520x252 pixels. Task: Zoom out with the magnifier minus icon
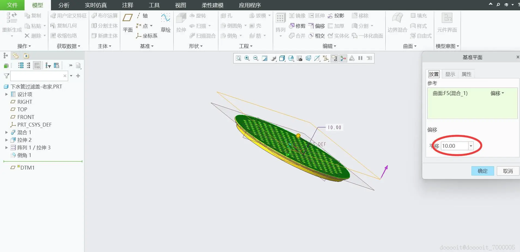coord(256,58)
